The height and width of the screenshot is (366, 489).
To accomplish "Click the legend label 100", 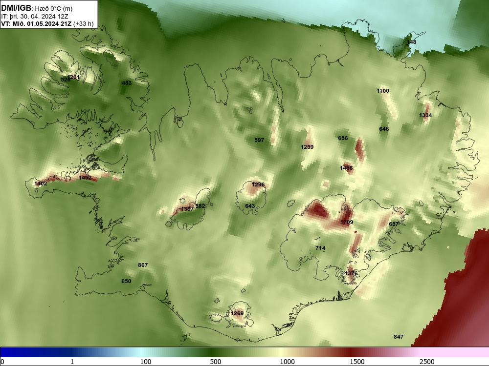I will coord(146,362).
